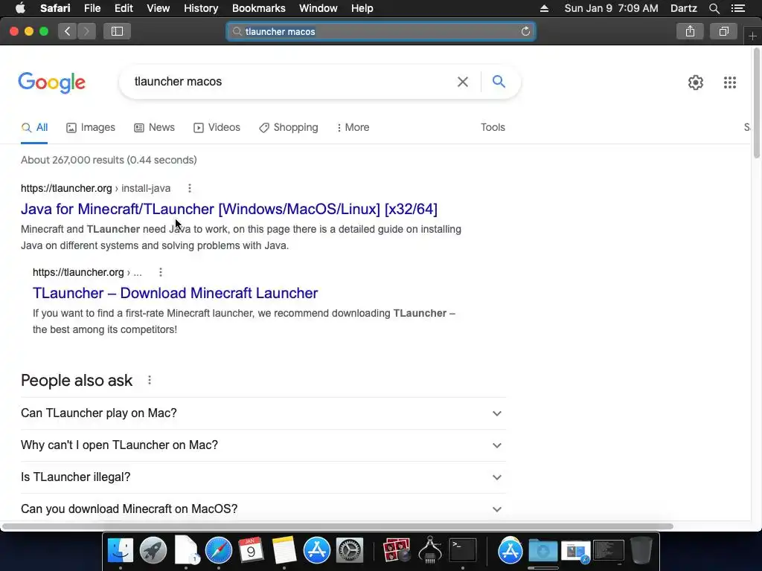Open the Tools search options

pos(493,128)
